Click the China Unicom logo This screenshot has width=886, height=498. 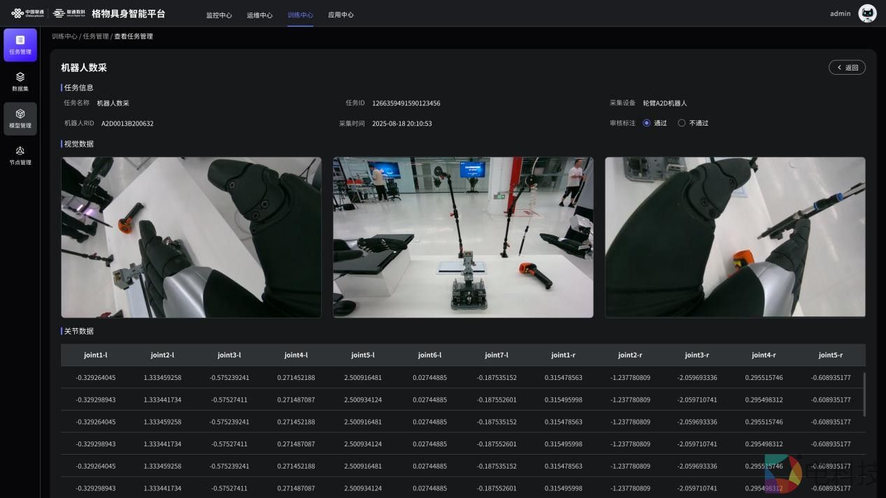pyautogui.click(x=27, y=13)
